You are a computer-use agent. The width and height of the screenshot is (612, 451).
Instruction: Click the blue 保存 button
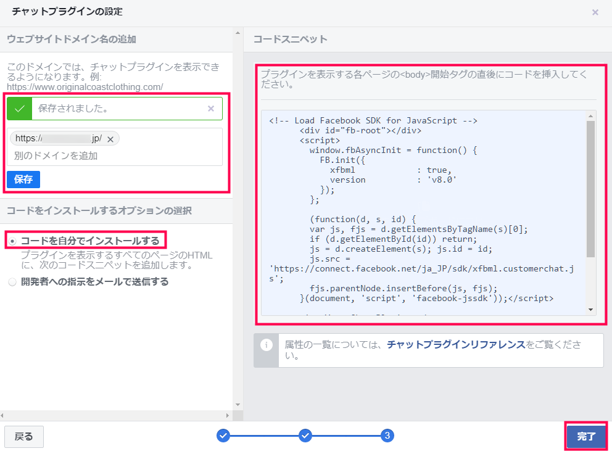(x=23, y=180)
